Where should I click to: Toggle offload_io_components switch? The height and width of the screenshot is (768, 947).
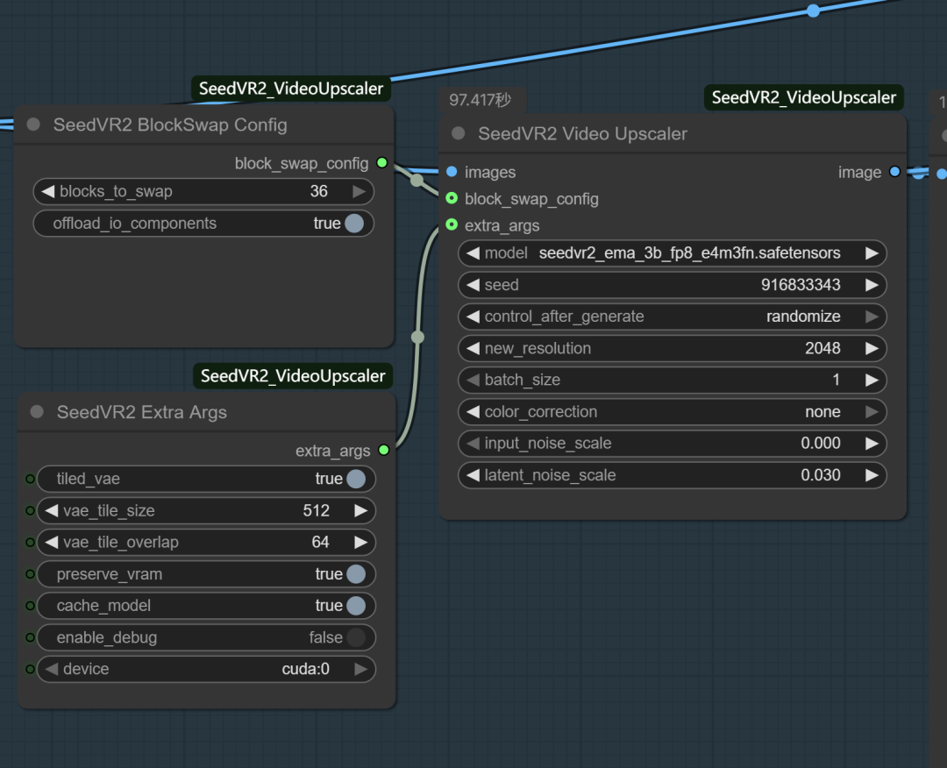[x=354, y=224]
